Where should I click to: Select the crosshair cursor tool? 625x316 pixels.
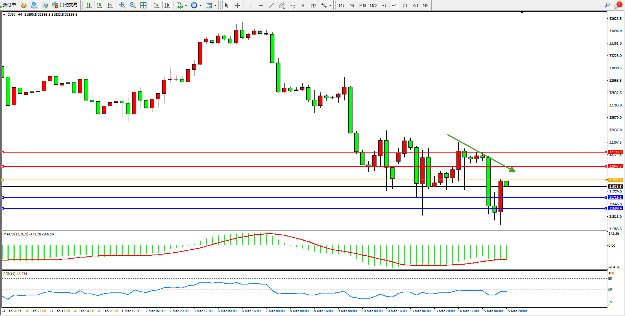click(237, 5)
